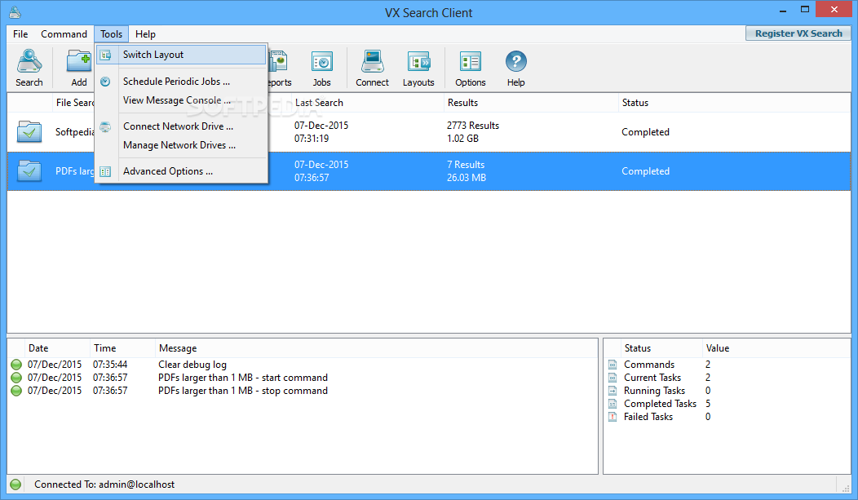
Task: Choose Switch Layout from Tools menu
Action: tap(181, 55)
